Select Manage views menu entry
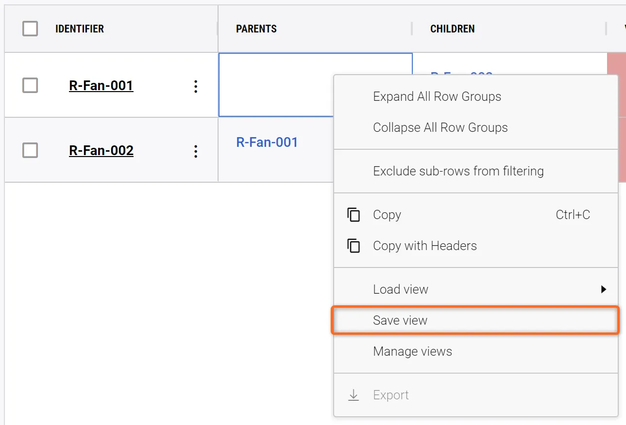The width and height of the screenshot is (626, 425). (412, 351)
